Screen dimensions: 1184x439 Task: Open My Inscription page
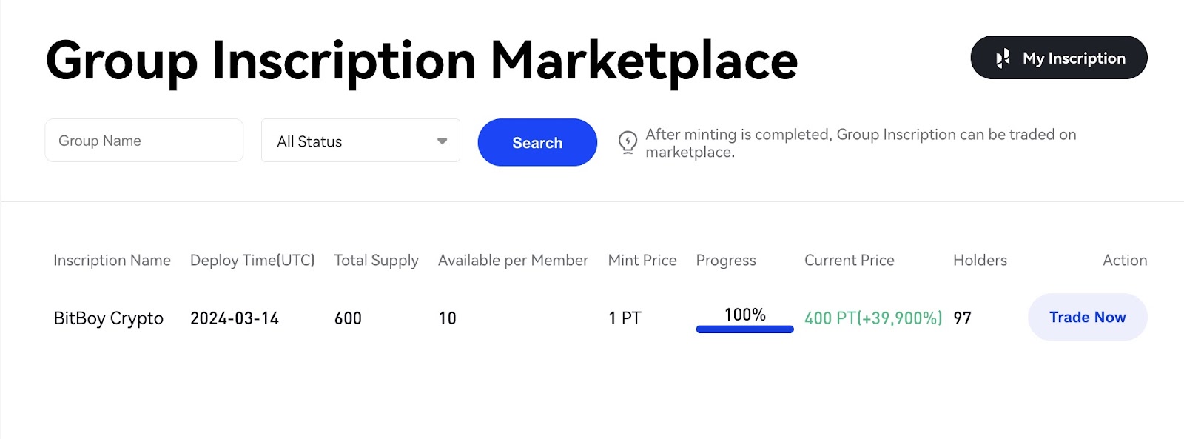coord(1059,58)
